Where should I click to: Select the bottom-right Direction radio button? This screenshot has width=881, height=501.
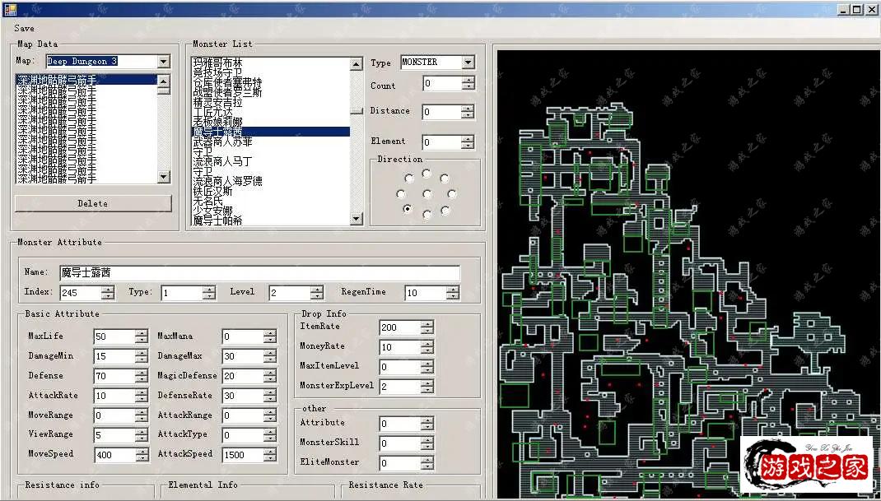tap(445, 211)
